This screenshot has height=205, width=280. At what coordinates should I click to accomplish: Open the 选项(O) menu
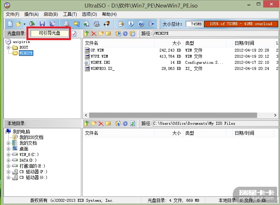(89, 14)
